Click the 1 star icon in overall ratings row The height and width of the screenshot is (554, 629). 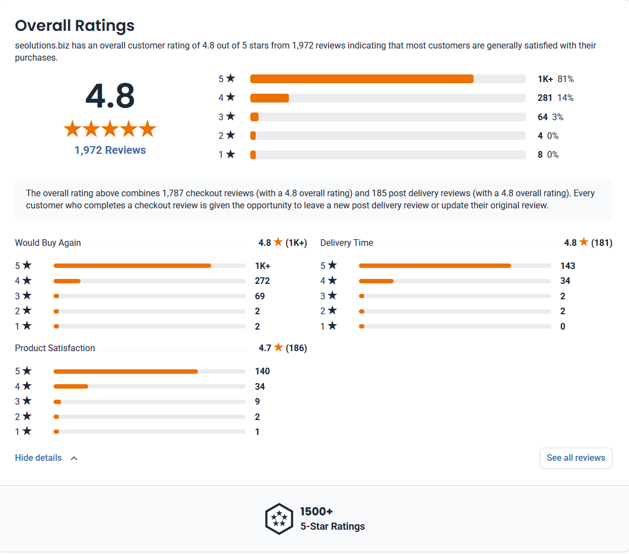click(230, 154)
